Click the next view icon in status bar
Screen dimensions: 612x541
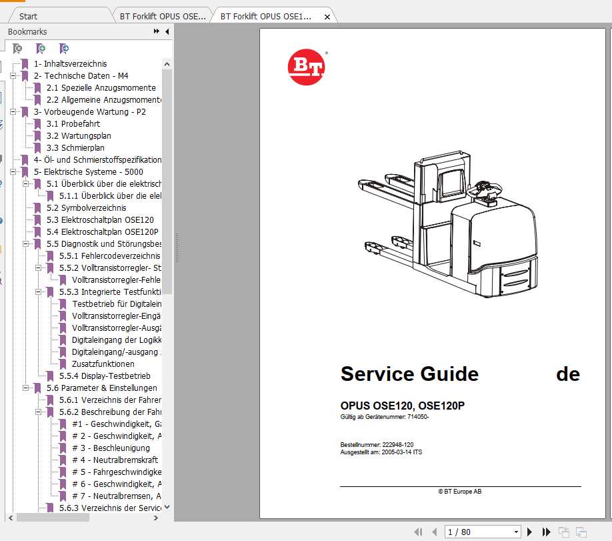coord(581,532)
